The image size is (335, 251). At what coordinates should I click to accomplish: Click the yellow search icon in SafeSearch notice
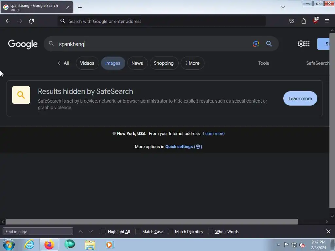coord(21,95)
